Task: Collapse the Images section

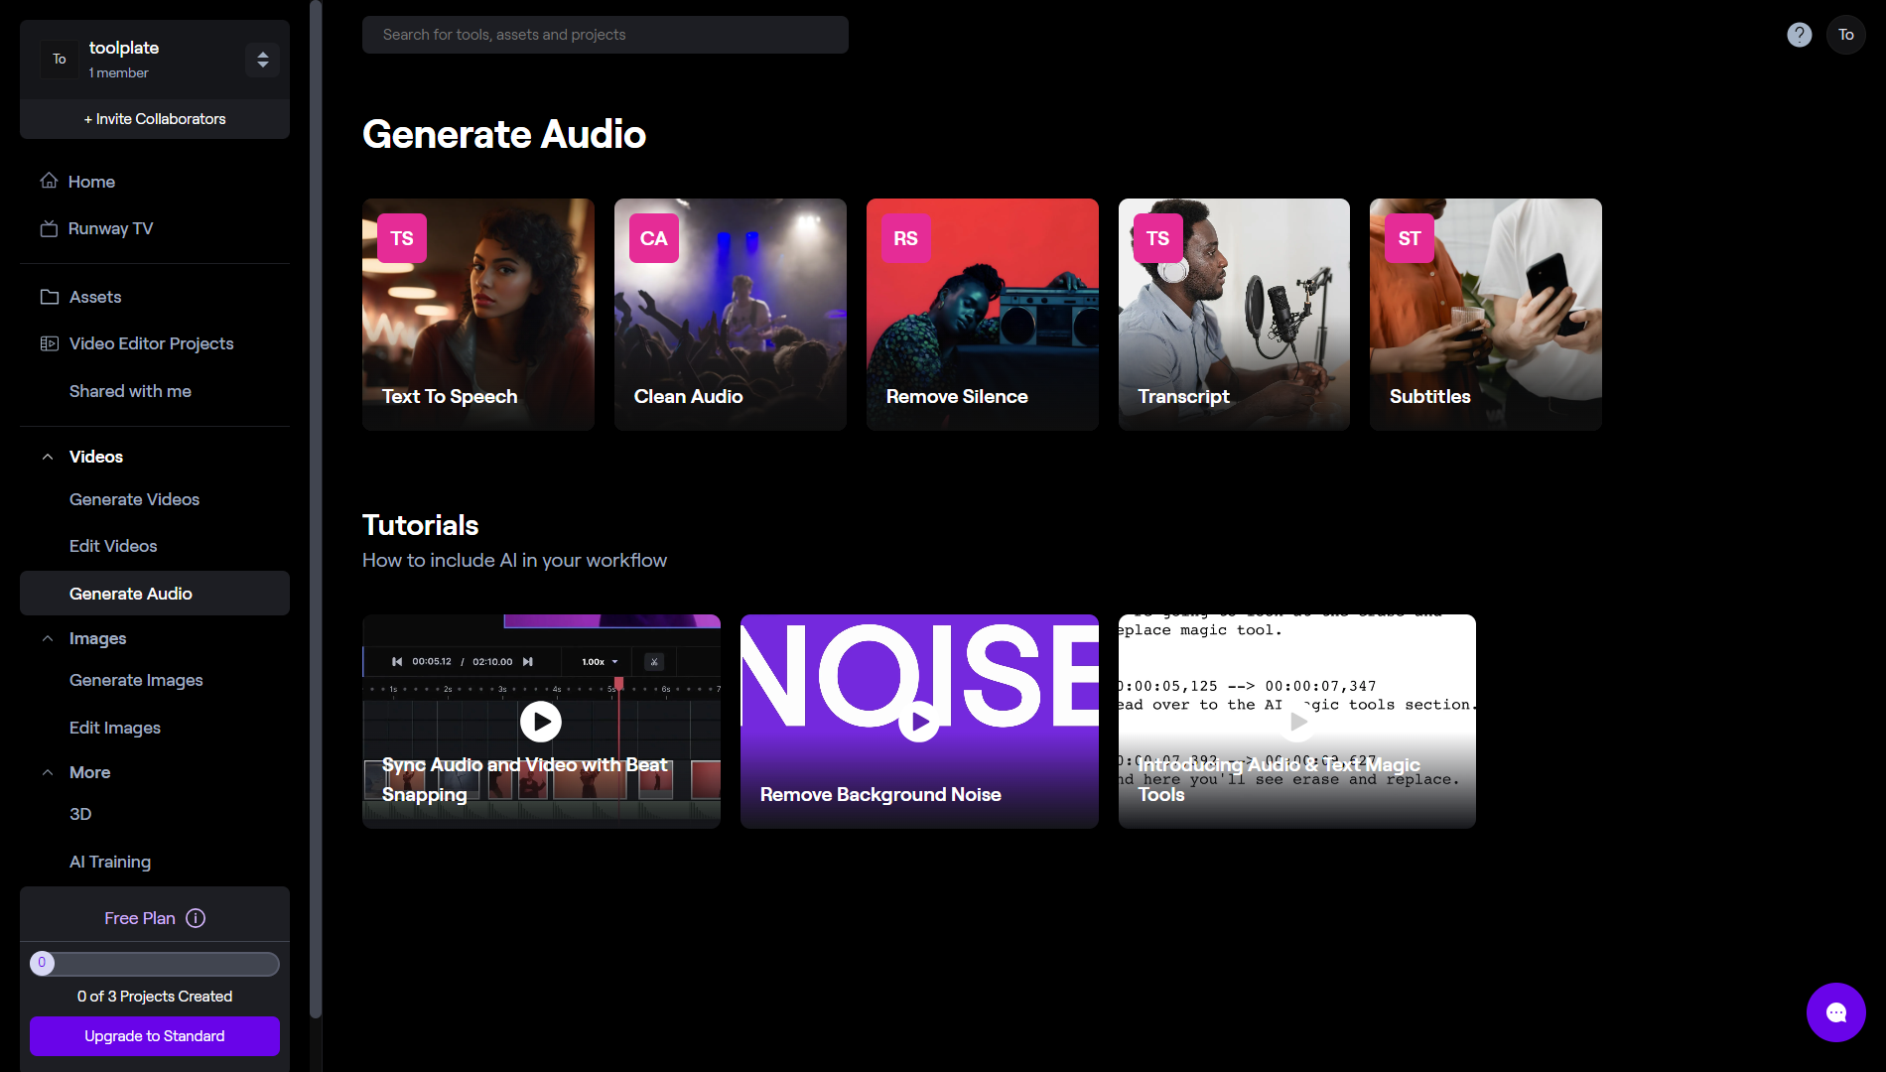Action: click(x=48, y=638)
